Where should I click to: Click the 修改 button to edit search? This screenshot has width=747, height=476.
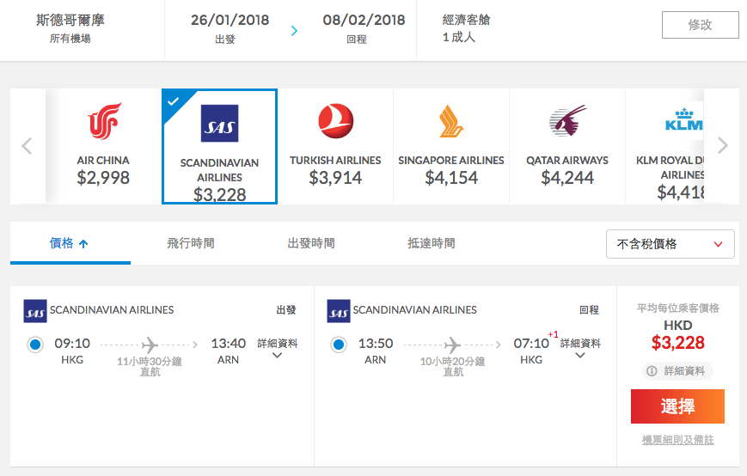[700, 25]
